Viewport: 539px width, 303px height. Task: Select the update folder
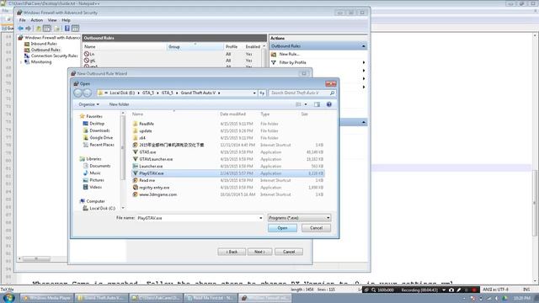[x=146, y=131]
